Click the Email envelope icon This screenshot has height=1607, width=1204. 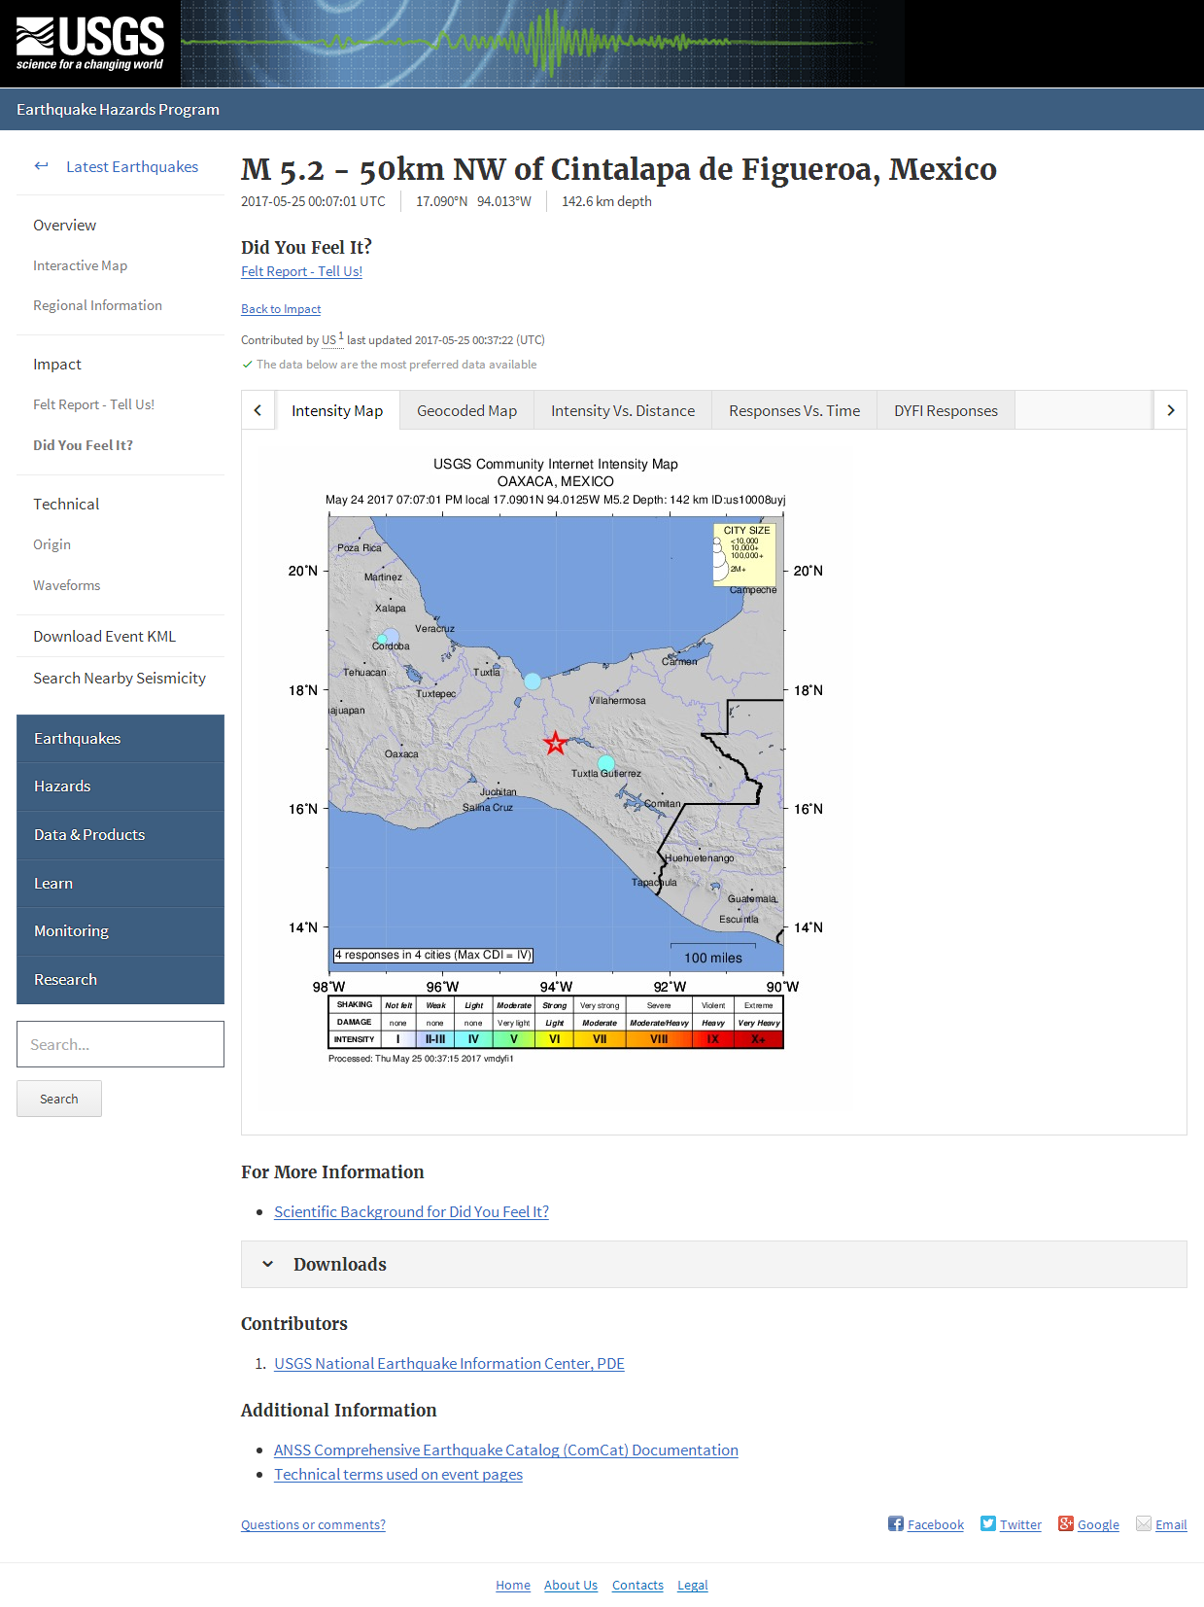click(x=1143, y=1523)
